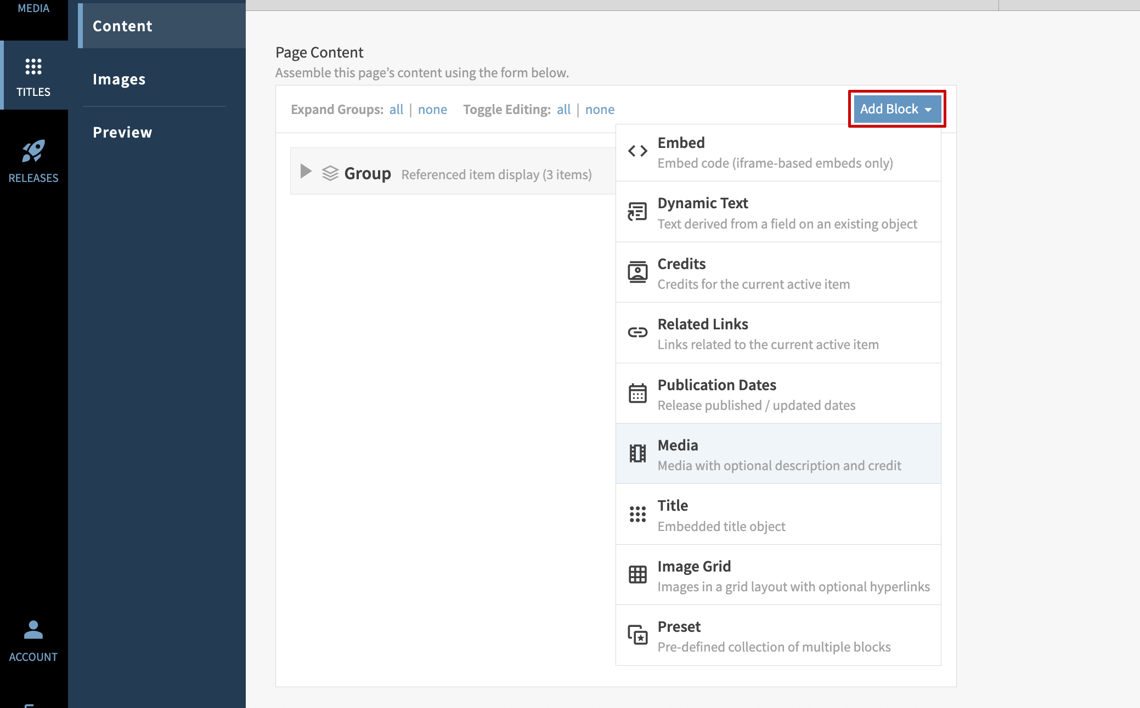
Task: Open the Preview tab
Action: tap(122, 133)
